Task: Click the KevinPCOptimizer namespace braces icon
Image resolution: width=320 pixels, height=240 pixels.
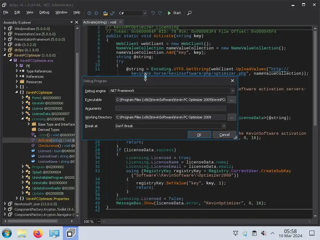Action: tap(22, 92)
